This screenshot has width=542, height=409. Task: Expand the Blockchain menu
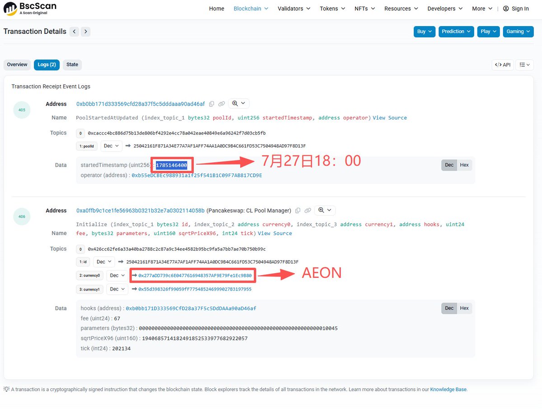251,9
